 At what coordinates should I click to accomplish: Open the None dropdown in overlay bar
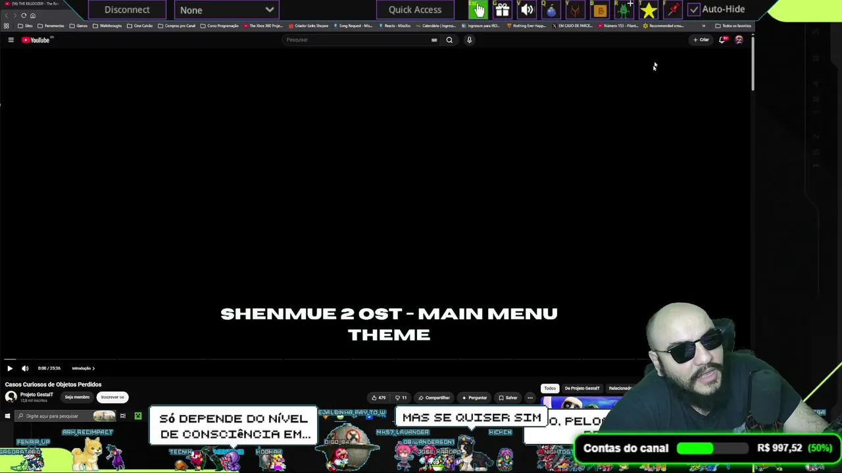227,10
